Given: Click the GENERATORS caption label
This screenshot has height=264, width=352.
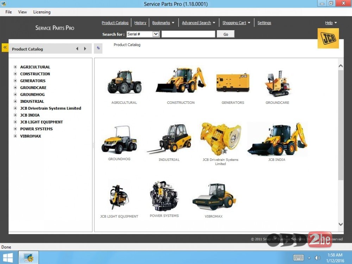Looking at the screenshot, I should tap(233, 102).
